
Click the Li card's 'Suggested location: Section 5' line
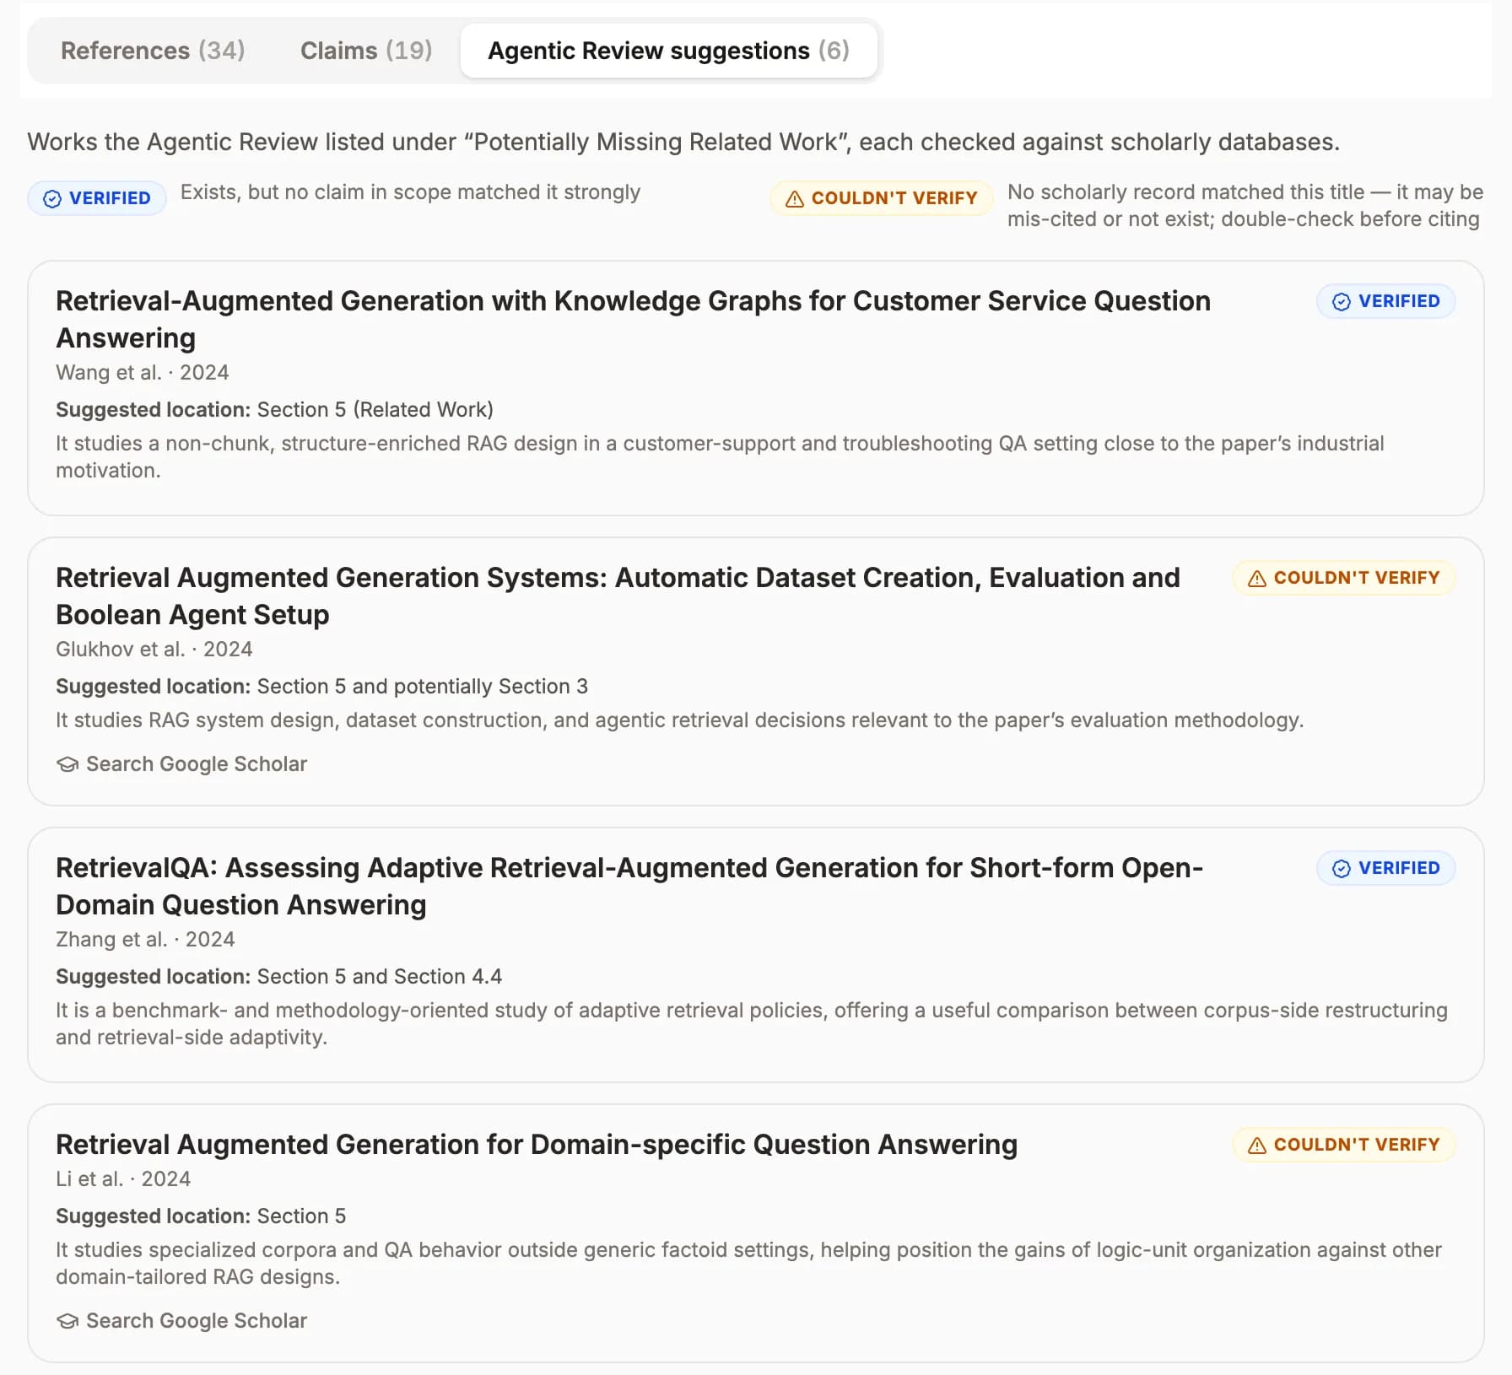pyautogui.click(x=201, y=1216)
